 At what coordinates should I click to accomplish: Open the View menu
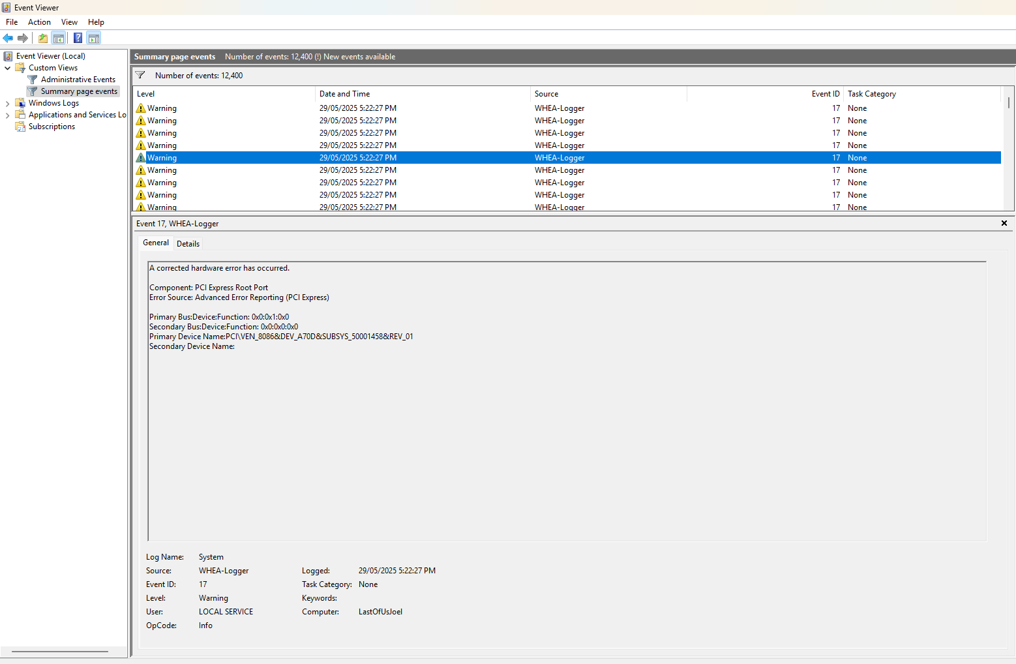pos(69,22)
